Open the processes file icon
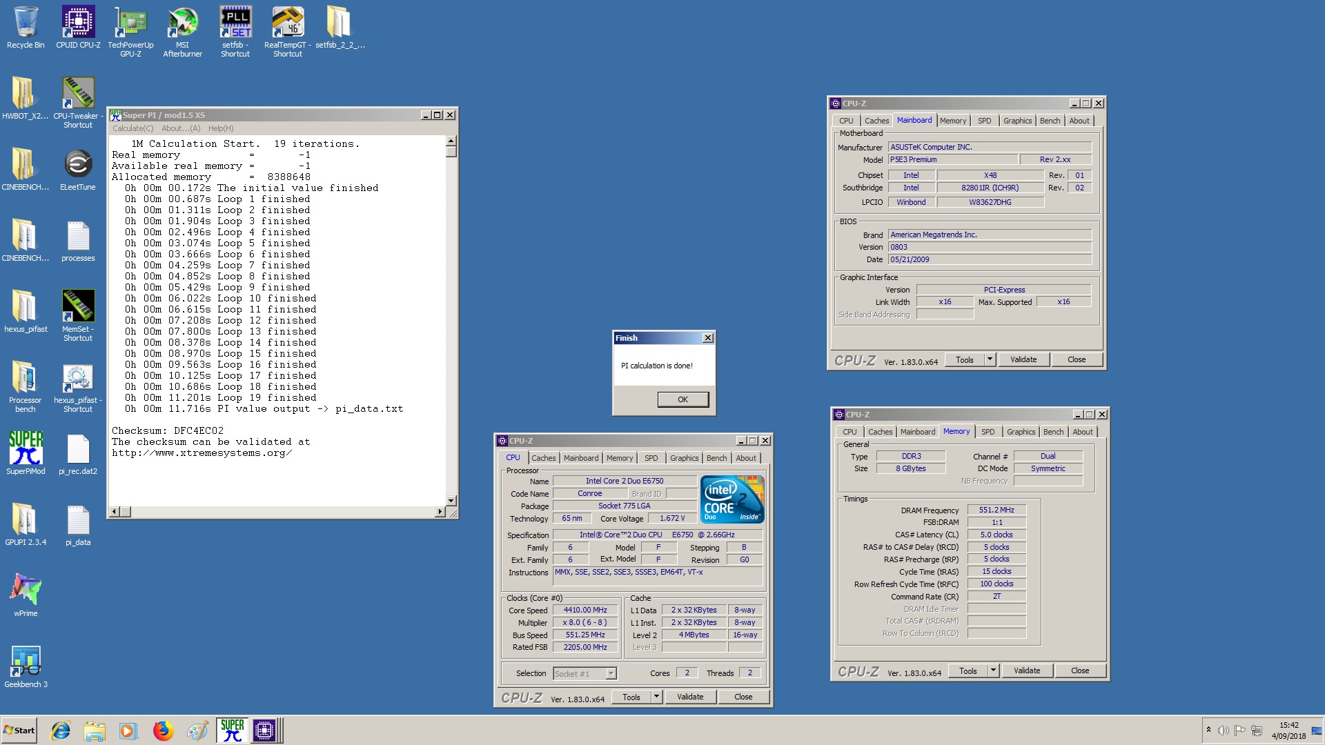 point(78,241)
